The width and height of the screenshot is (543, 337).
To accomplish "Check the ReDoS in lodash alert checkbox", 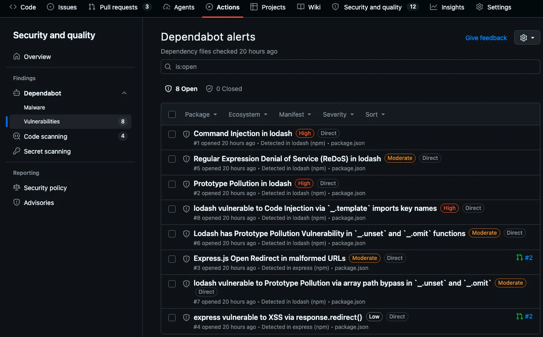I will click(172, 159).
